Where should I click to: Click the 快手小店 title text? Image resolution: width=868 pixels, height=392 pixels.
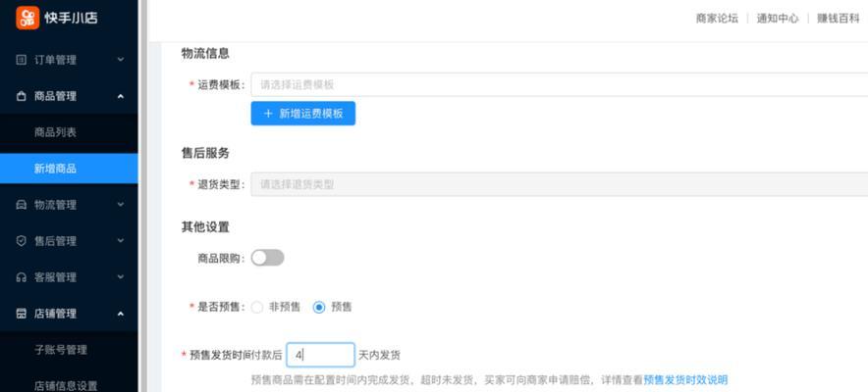click(71, 18)
